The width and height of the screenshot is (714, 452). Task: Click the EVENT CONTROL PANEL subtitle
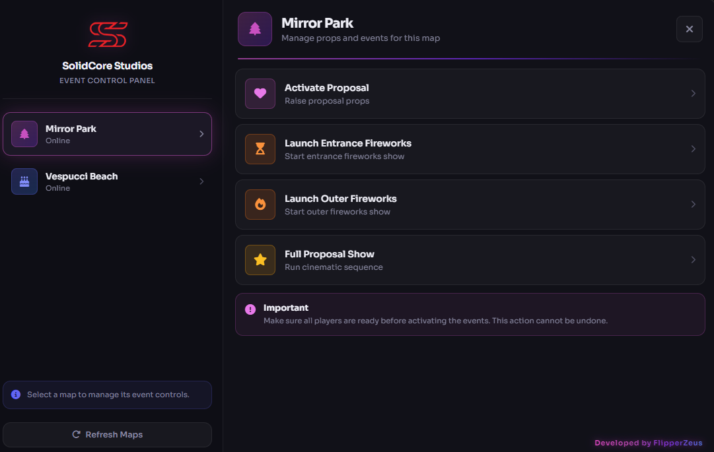[108, 81]
